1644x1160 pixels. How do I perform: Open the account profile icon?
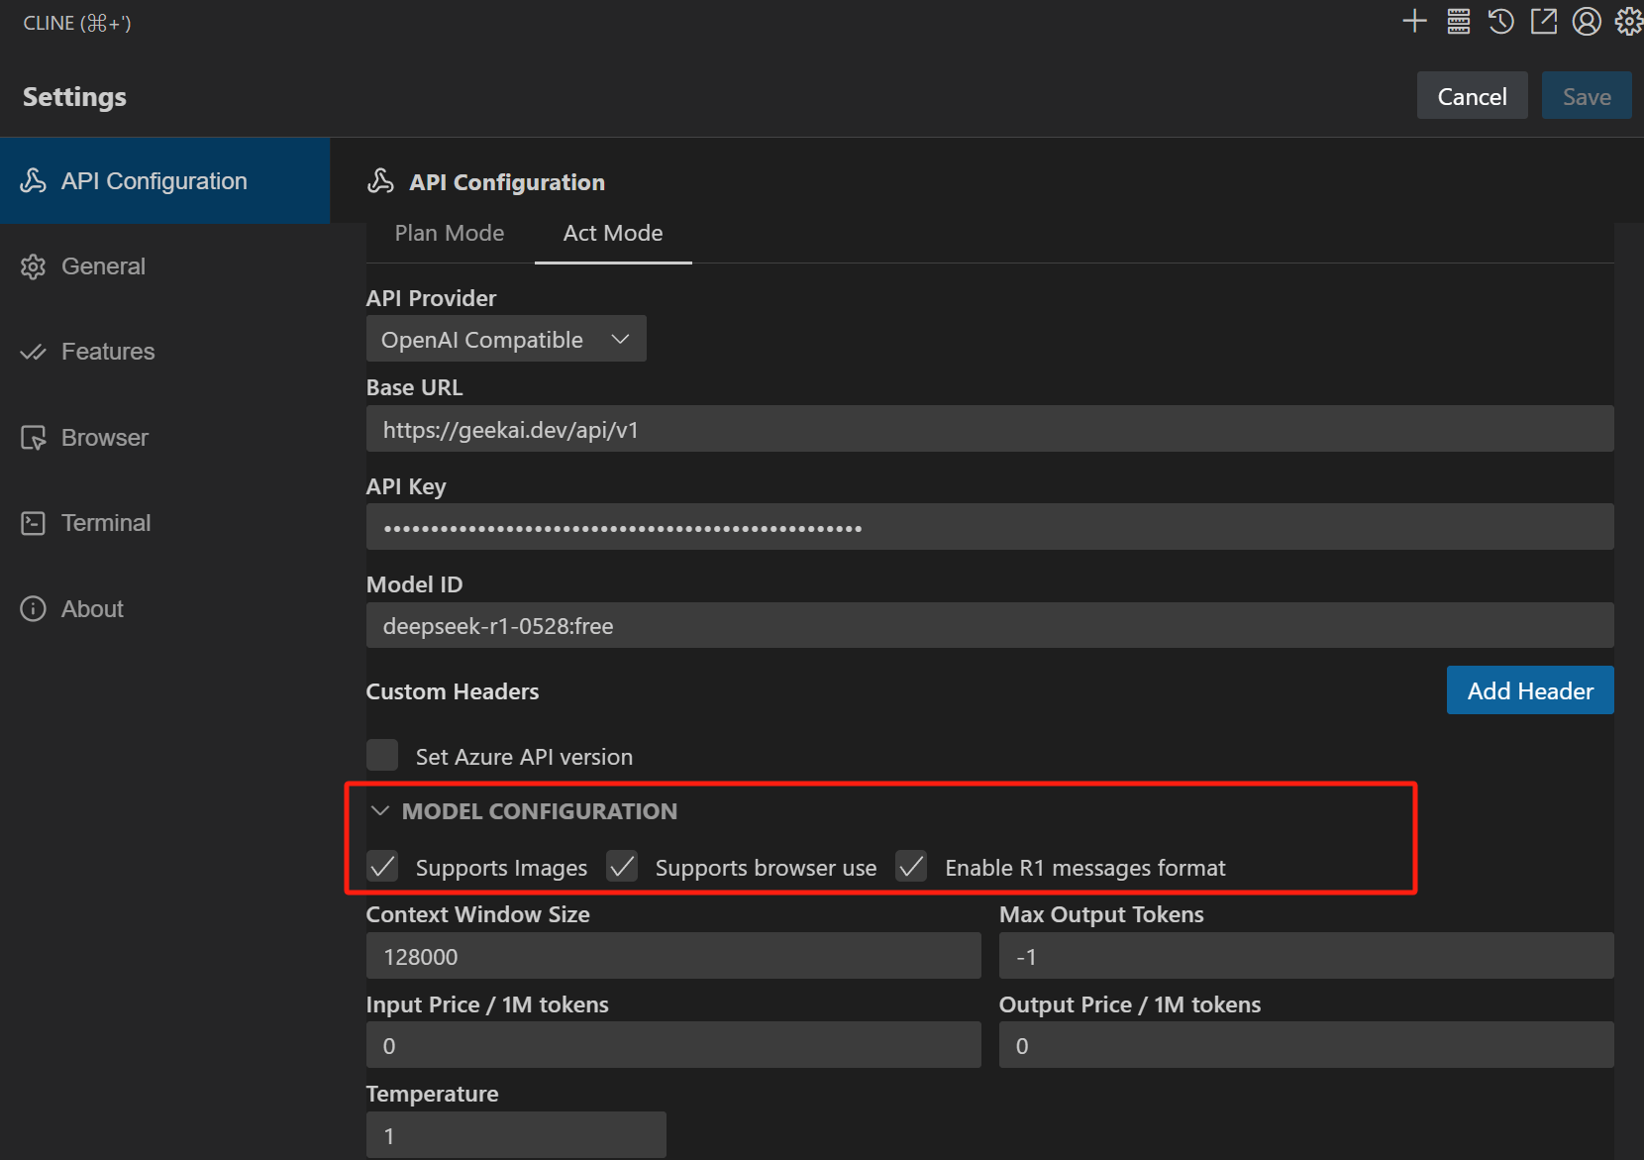click(x=1587, y=21)
